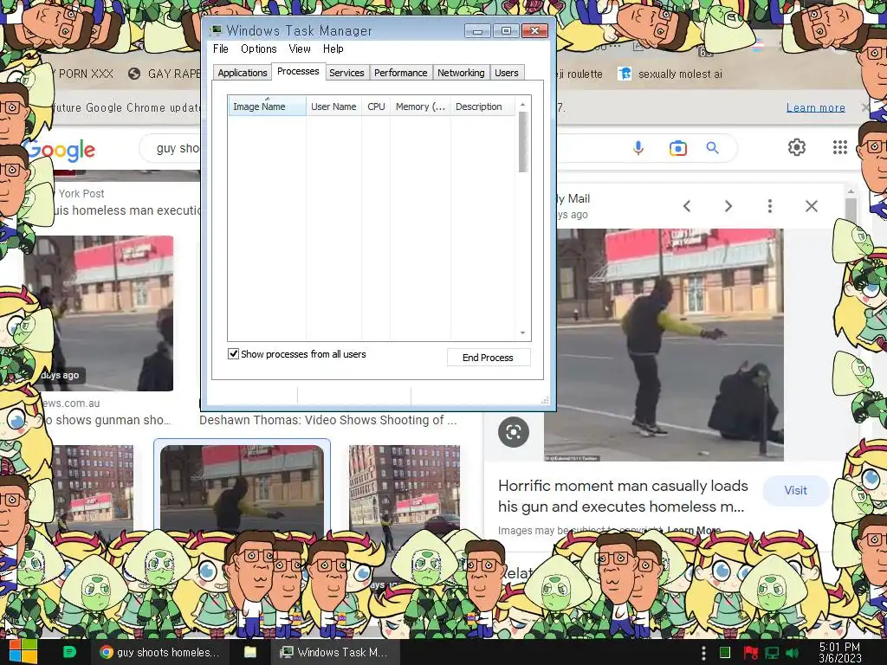The width and height of the screenshot is (887, 665).
Task: Click the process list scrollbar thumb
Action: coord(522,141)
